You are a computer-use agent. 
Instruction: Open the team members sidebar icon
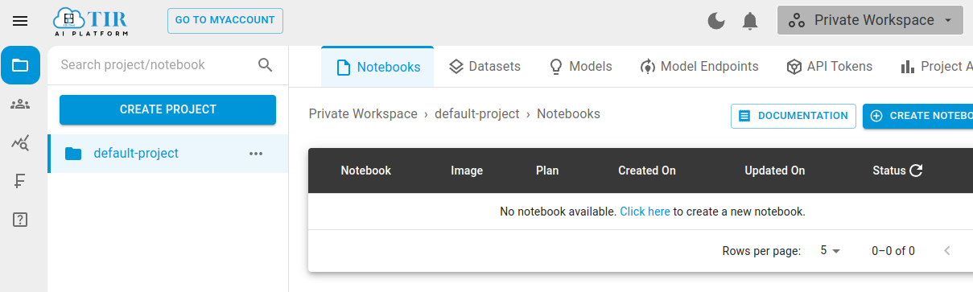[21, 104]
